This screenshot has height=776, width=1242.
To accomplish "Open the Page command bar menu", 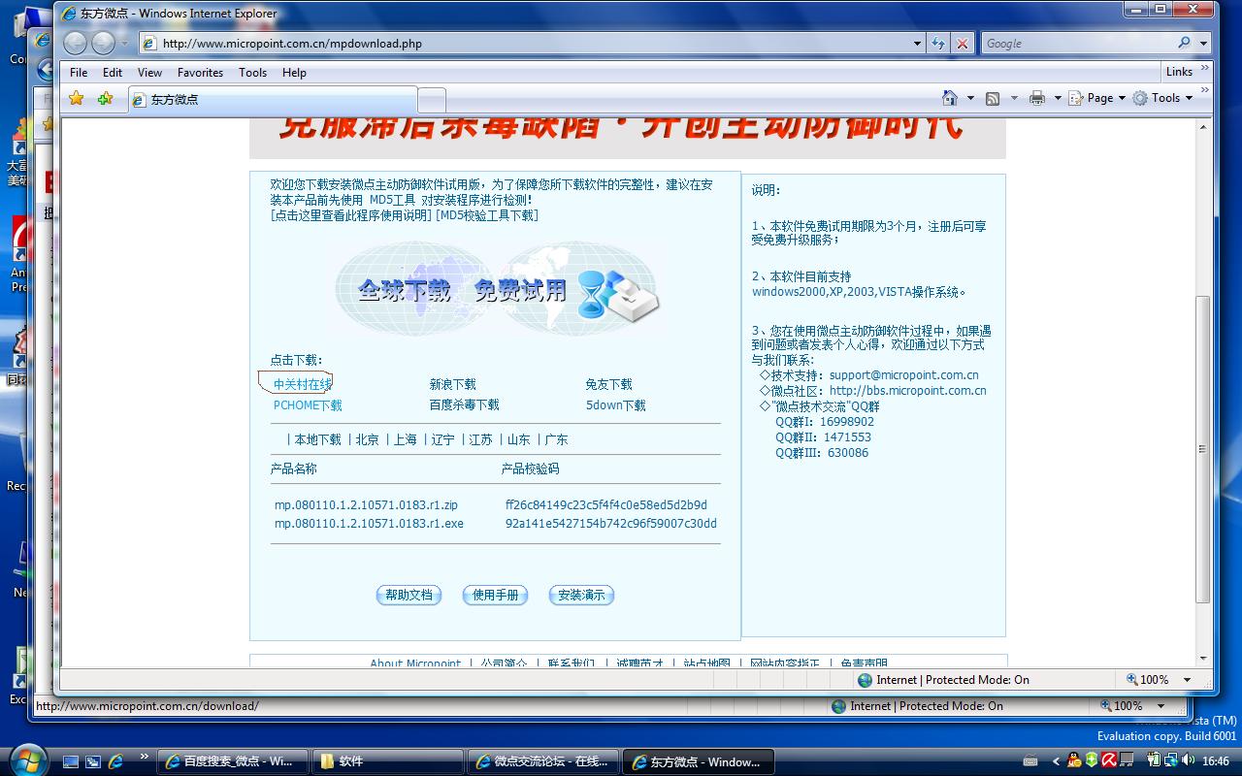I will coord(1097,98).
